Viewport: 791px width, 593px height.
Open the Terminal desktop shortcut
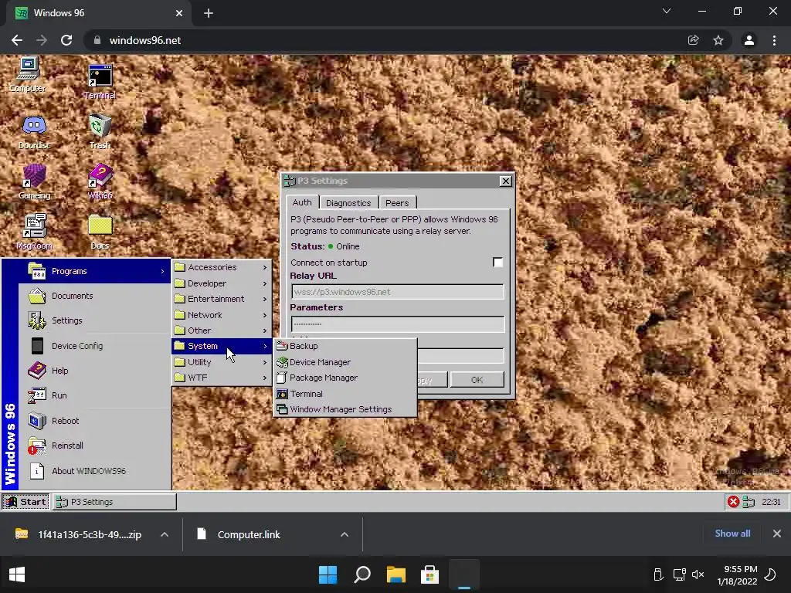[x=100, y=81]
